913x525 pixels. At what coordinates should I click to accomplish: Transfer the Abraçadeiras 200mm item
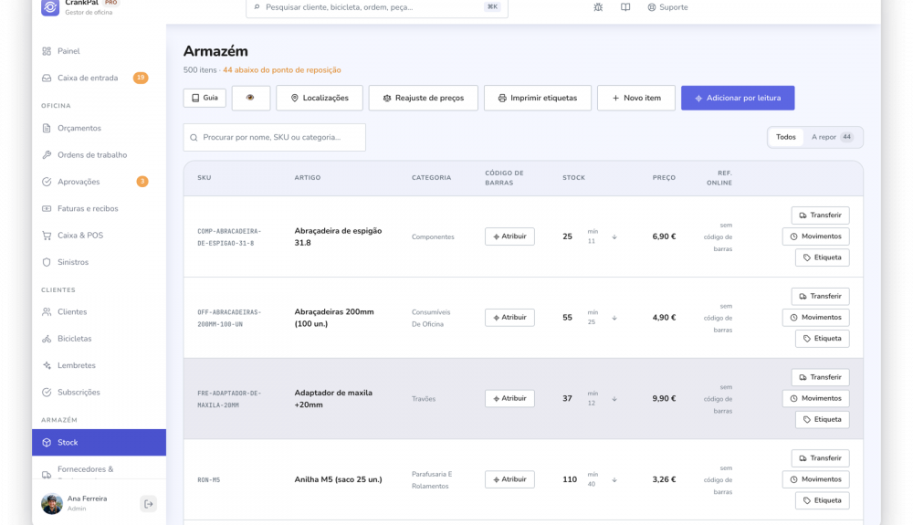tap(820, 296)
